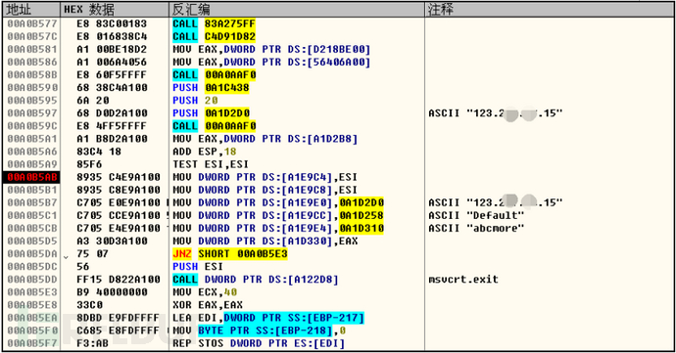This screenshot has width=676, height=353.
Task: Click CALL DWORD PTR DS:[A122D8]
Action: click(x=256, y=280)
